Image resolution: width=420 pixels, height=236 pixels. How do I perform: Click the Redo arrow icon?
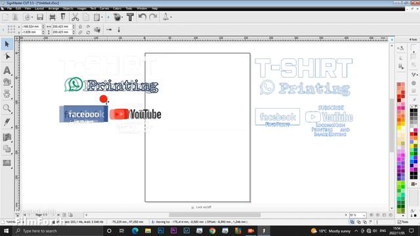153,18
